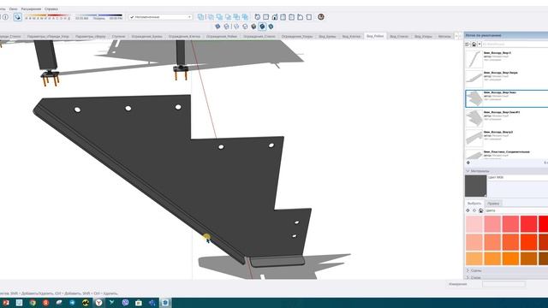The width and height of the screenshot is (548, 308).
Task: Click the scene tabs scroll arrow
Action: pos(456,36)
